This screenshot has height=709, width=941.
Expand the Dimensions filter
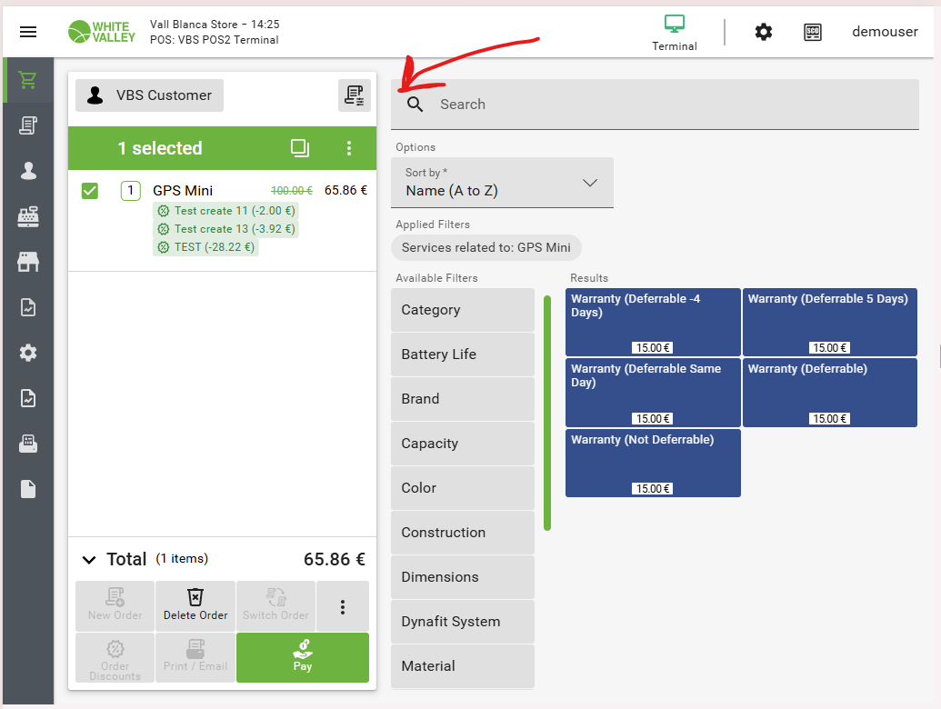coord(463,577)
